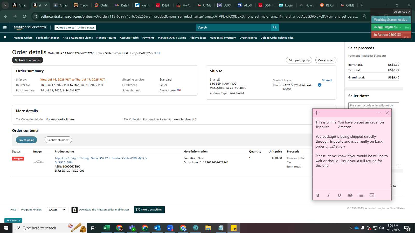415x233 pixels.
Task: Open the notification center icon
Action: tap(407, 228)
